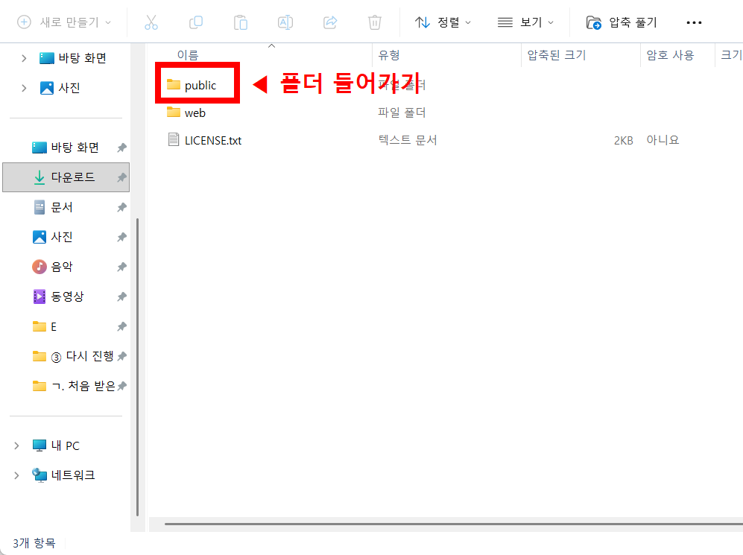Click the 아니요 password cell

coord(663,140)
